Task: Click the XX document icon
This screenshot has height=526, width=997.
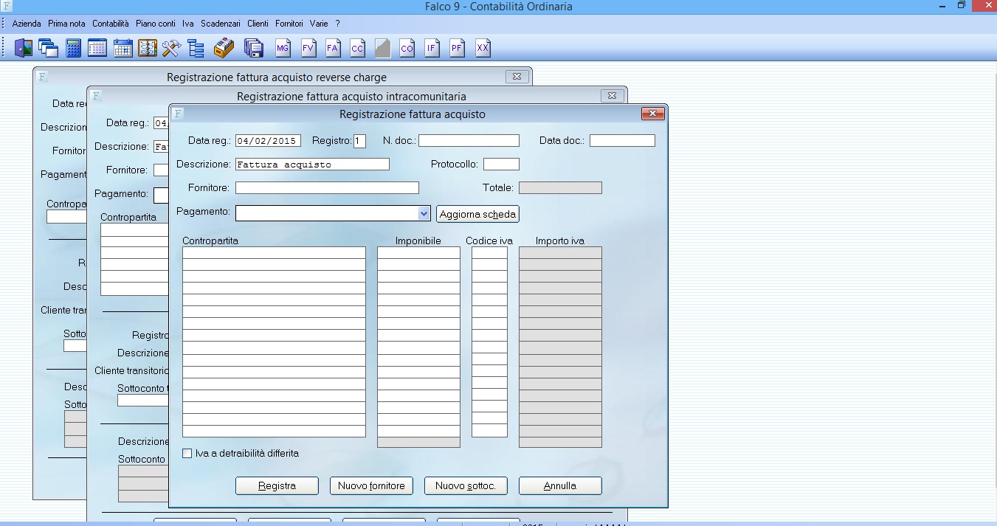Action: pyautogui.click(x=483, y=48)
